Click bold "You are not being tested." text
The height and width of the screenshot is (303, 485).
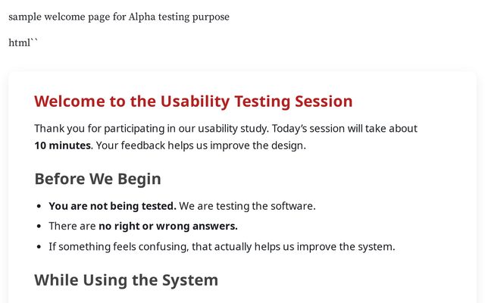point(112,206)
